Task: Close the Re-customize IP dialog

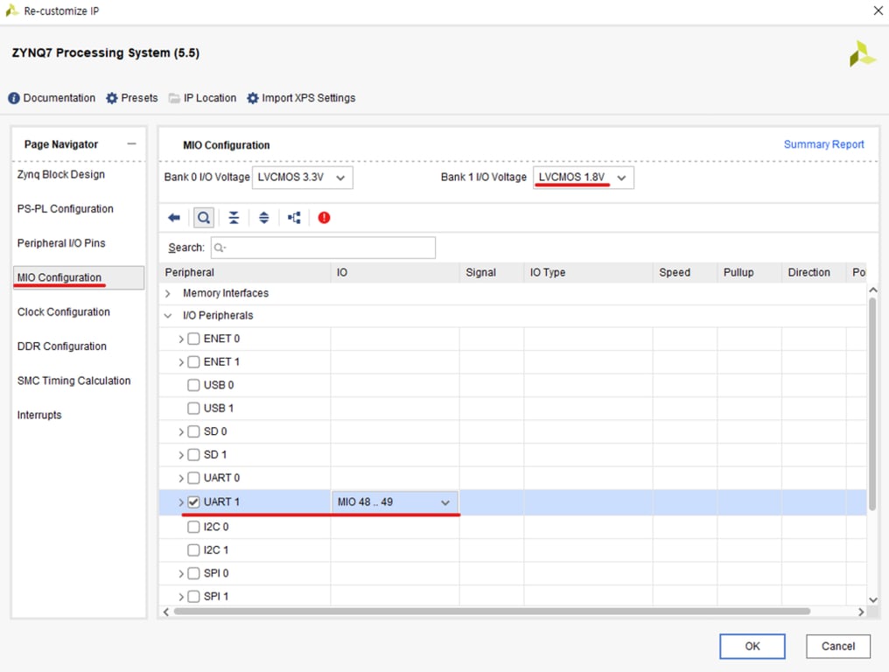Action: [x=878, y=10]
